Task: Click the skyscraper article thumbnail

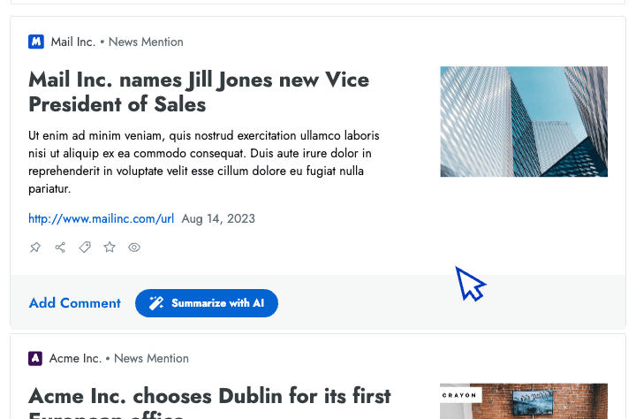Action: 524,121
